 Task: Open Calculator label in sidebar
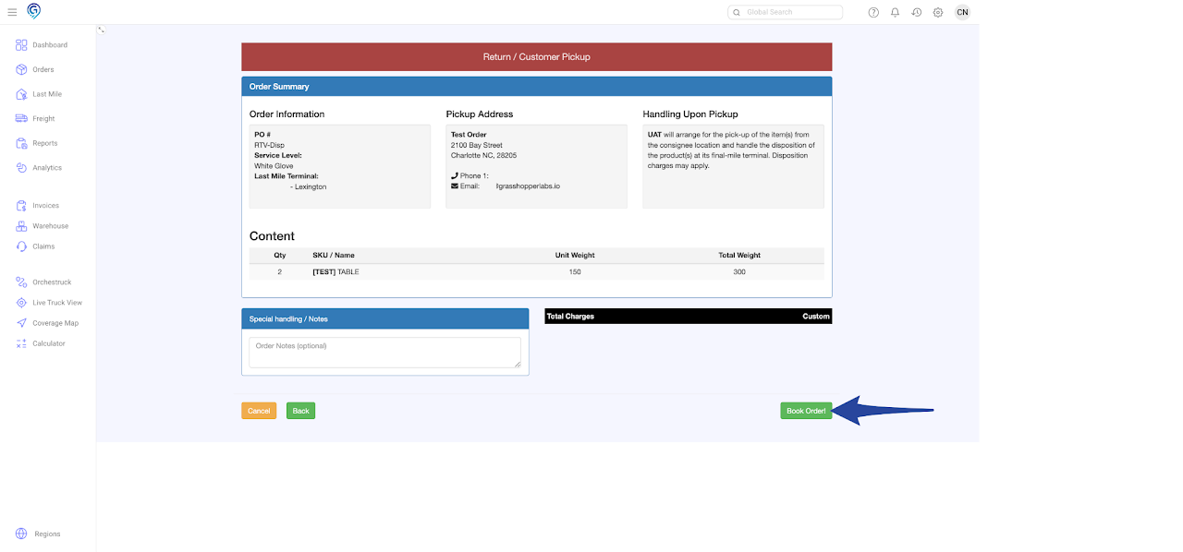[x=49, y=343]
